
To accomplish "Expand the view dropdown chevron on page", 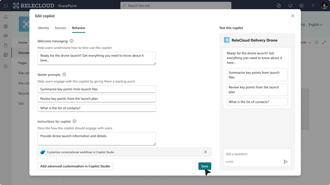I will tap(310, 43).
